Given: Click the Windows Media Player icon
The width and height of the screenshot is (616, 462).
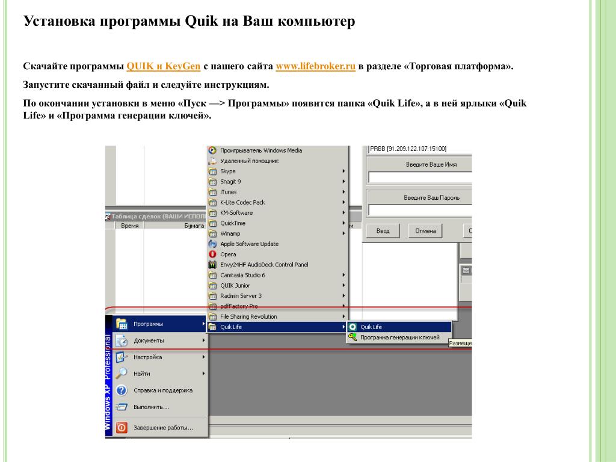Looking at the screenshot, I should click(212, 150).
